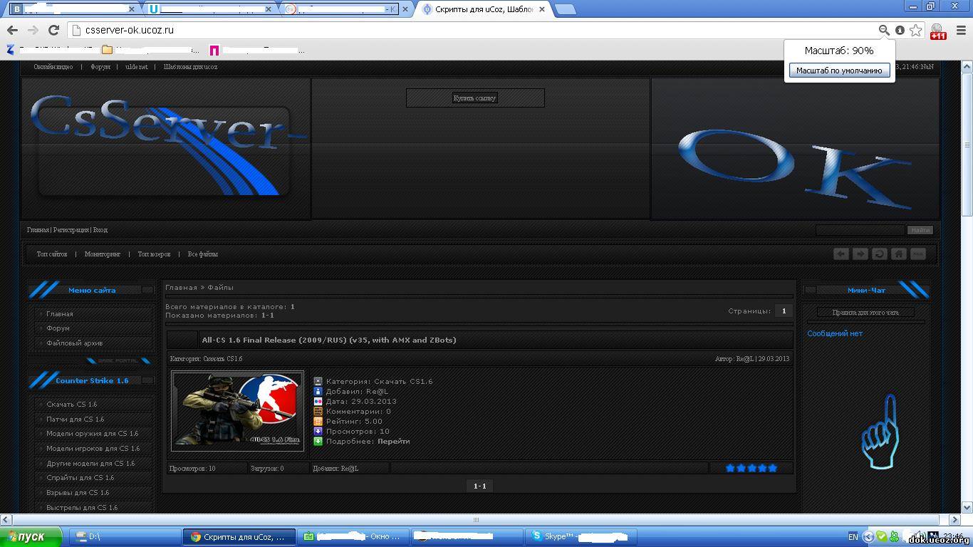The width and height of the screenshot is (973, 547).
Task: Click the site's back arrow icon button
Action: tap(841, 254)
